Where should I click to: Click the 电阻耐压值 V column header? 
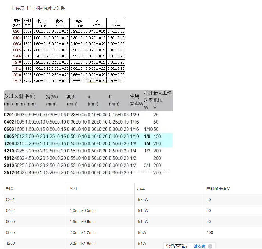pos(218,189)
